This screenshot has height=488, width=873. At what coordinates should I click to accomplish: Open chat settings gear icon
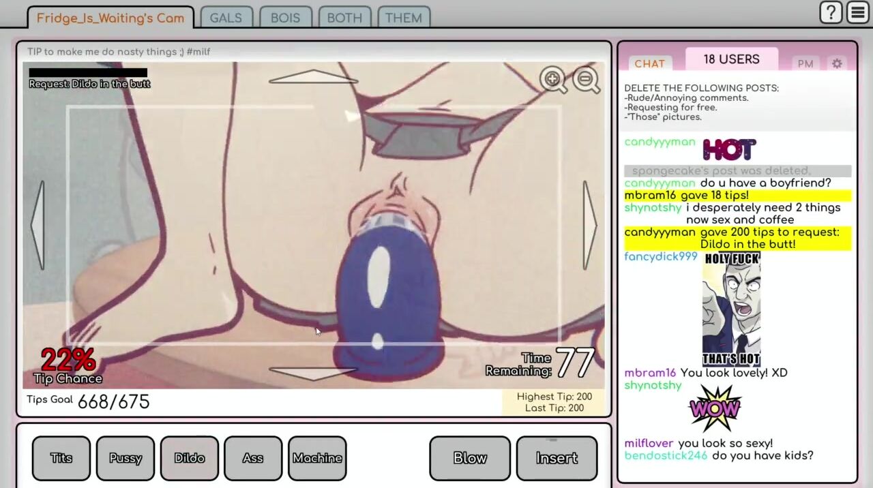click(837, 63)
